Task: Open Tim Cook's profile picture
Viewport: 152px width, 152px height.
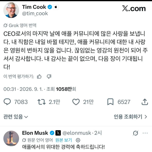Action: tap(11, 10)
